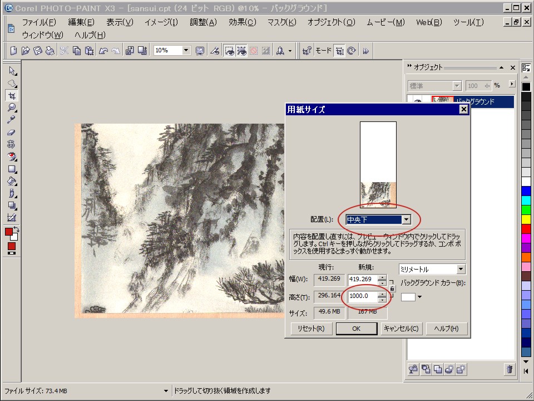The image size is (534, 401).
Task: Open the zoom level 10% dropdown
Action: (186, 51)
